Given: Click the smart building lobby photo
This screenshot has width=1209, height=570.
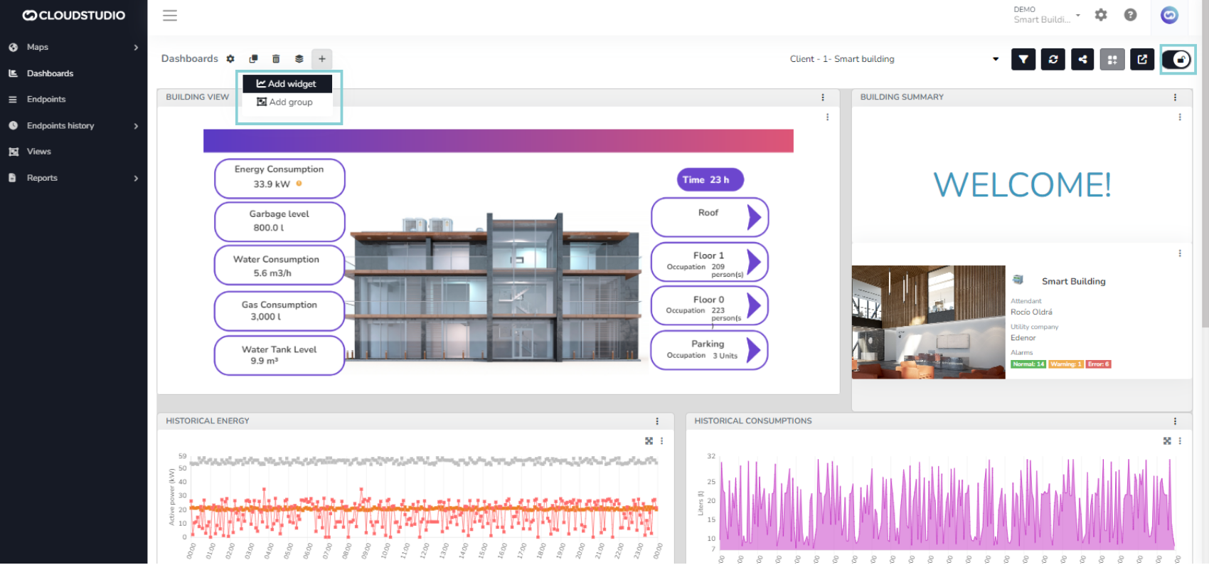Looking at the screenshot, I should (928, 322).
